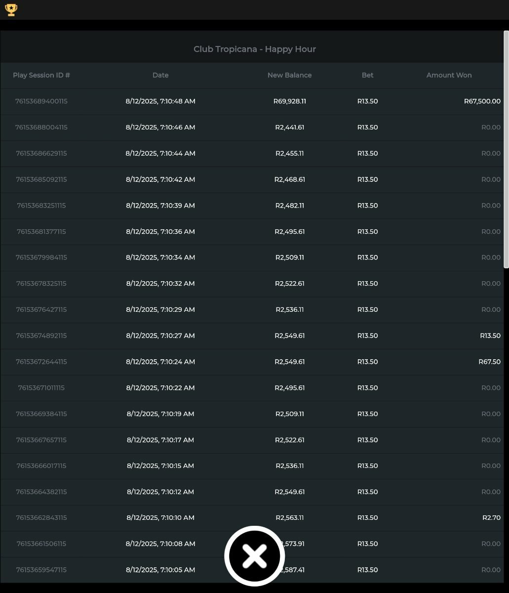Click the date 8/12/2025, 7:10:36 AM
This screenshot has width=509, height=593.
click(x=160, y=232)
